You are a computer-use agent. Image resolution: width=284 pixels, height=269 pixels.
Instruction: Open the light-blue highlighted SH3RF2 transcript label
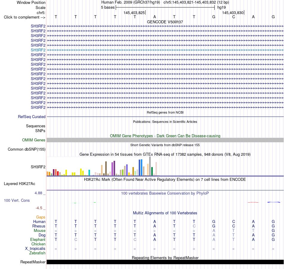pyautogui.click(x=38, y=50)
